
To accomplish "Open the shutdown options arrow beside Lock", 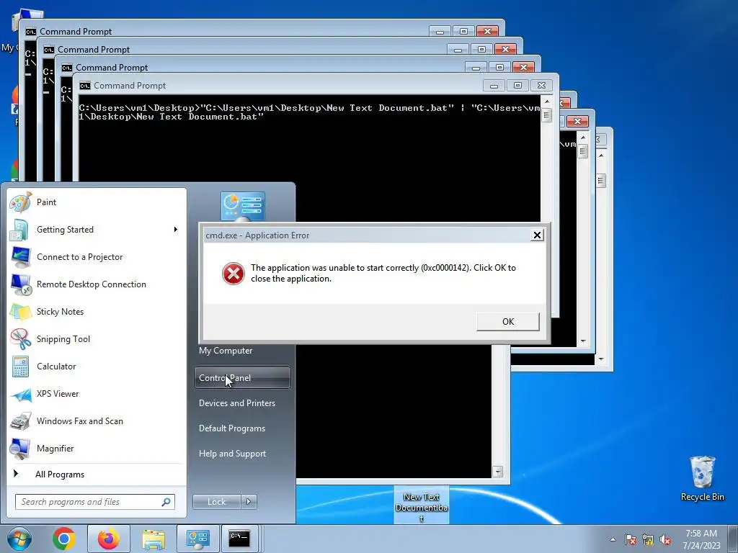I will (249, 502).
